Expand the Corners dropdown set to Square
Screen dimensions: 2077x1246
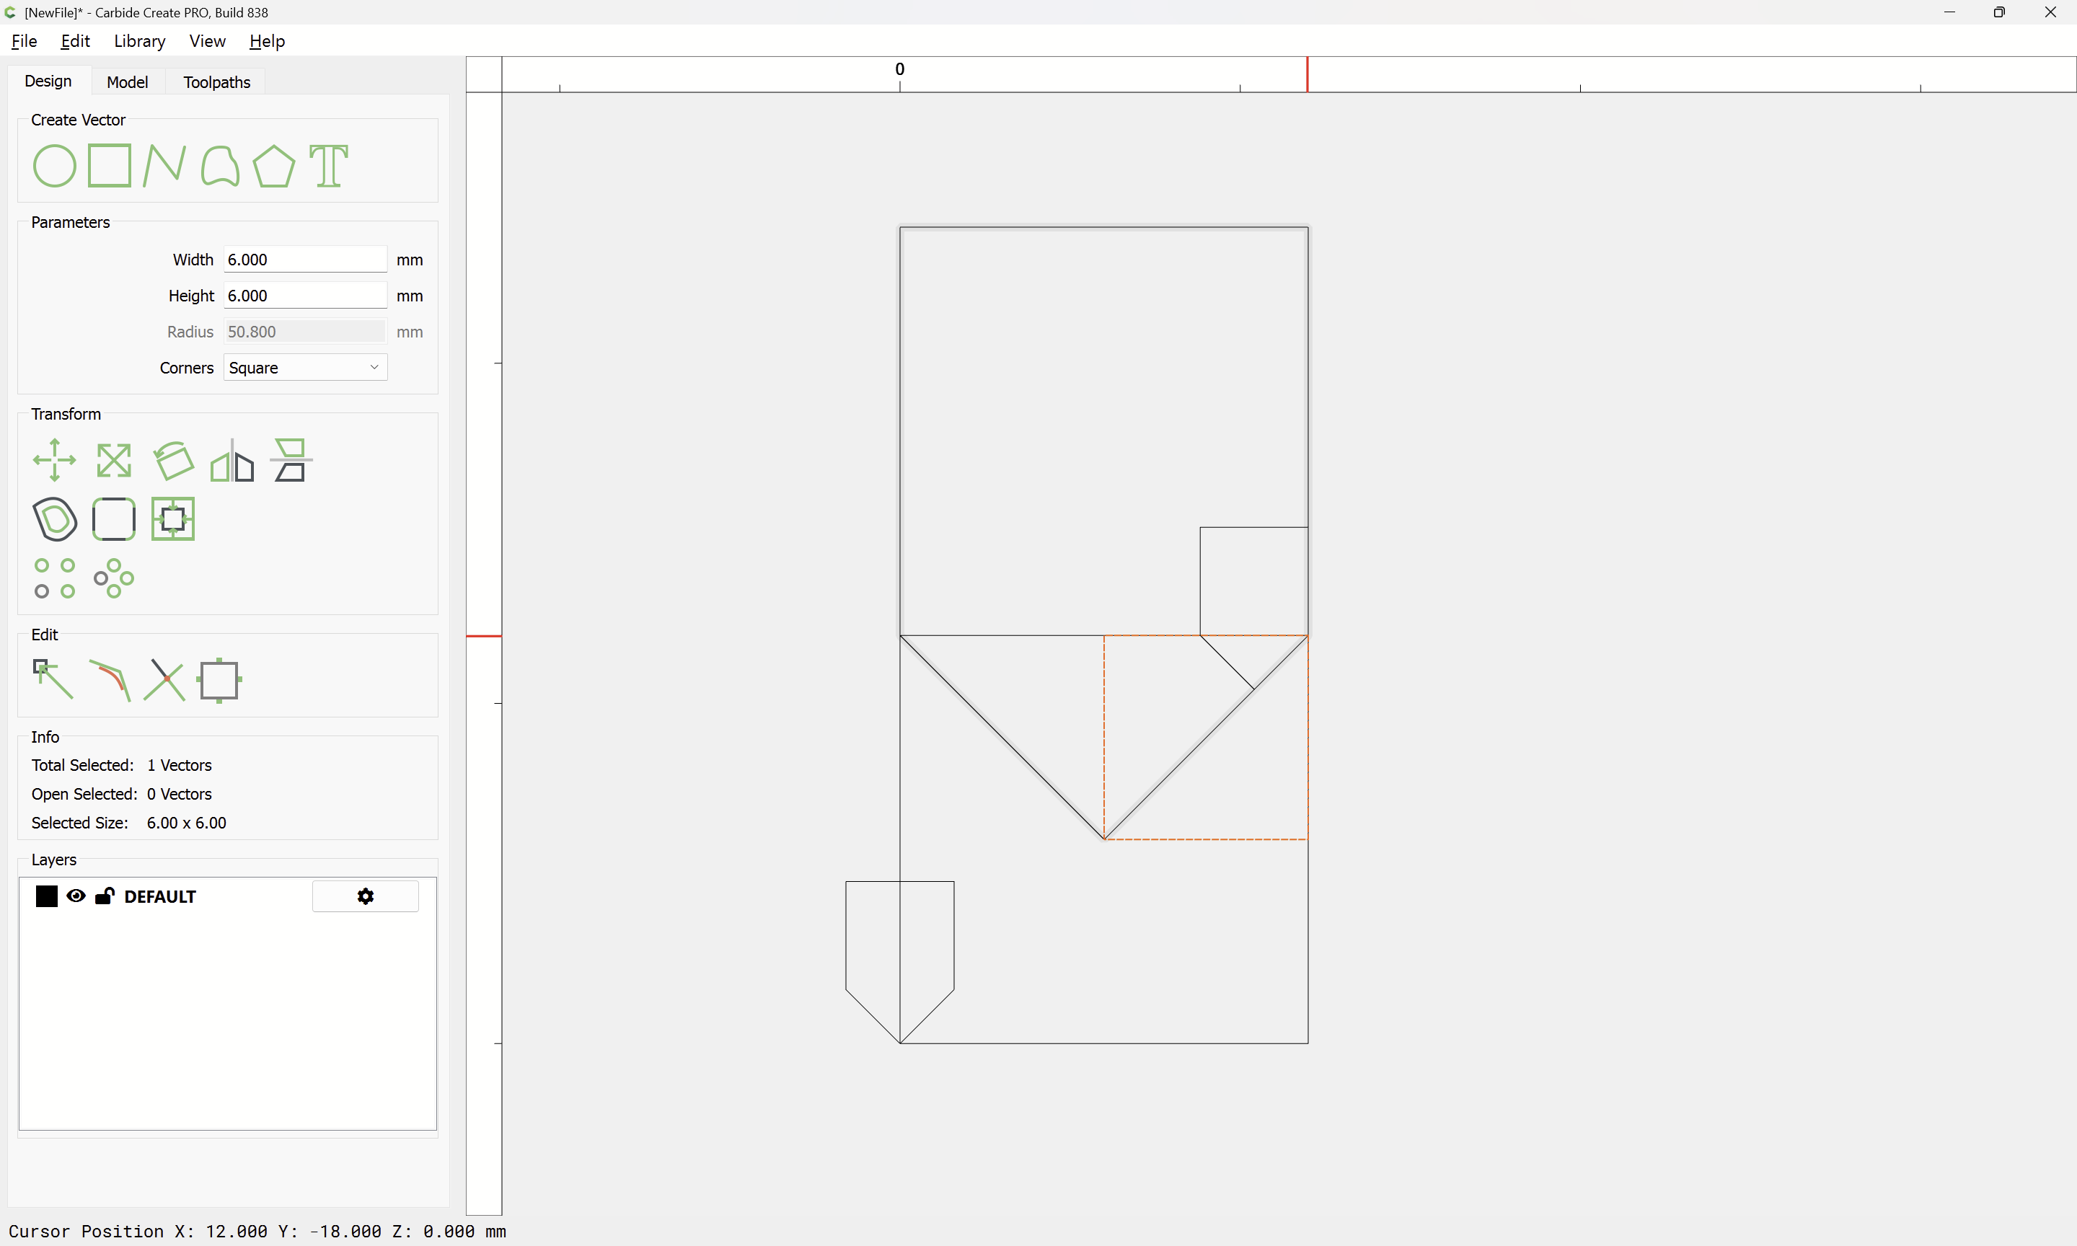[305, 368]
